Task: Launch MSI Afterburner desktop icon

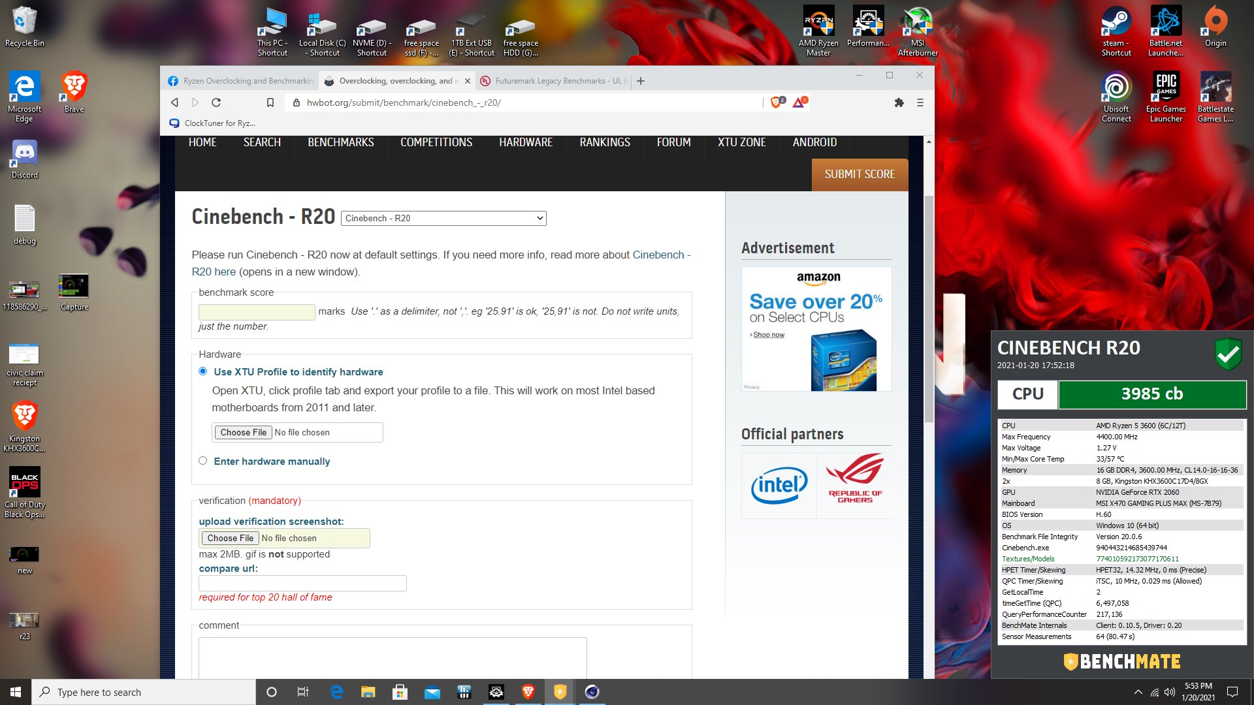Action: point(918,32)
